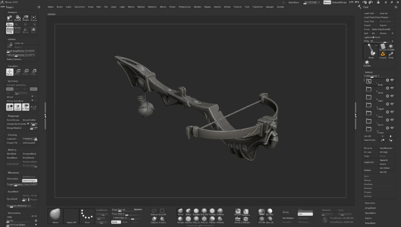
Task: Toggle visibility of the Bow subtool
Action: 392,112
